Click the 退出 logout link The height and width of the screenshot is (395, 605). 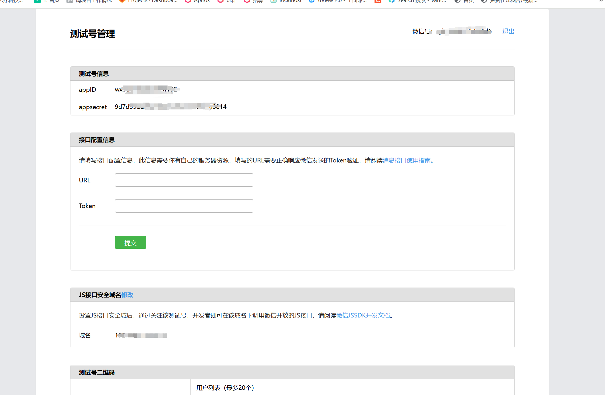508,31
